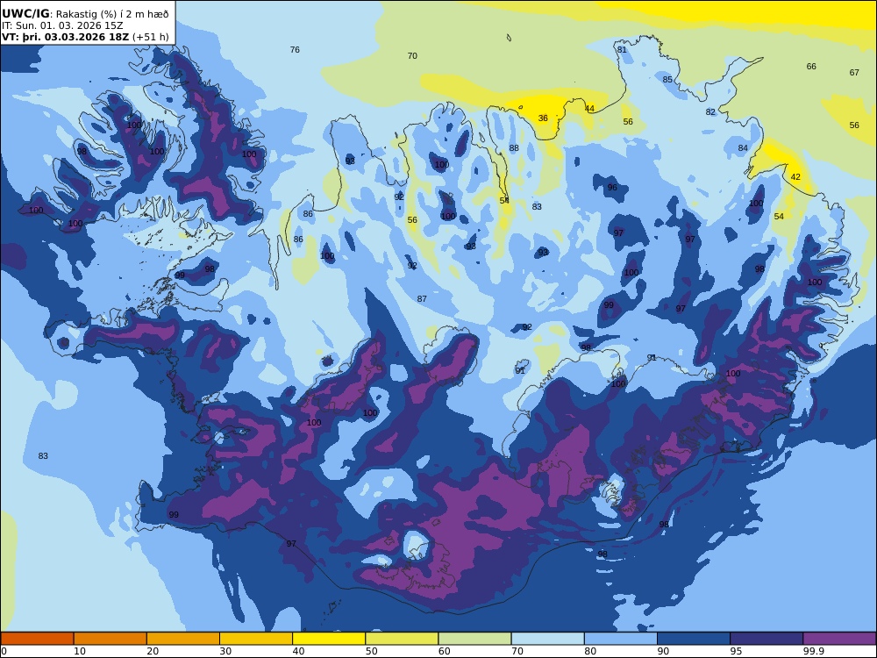The width and height of the screenshot is (877, 658).
Task: Click the 30–40 golden legend swatch
Action: (256, 639)
